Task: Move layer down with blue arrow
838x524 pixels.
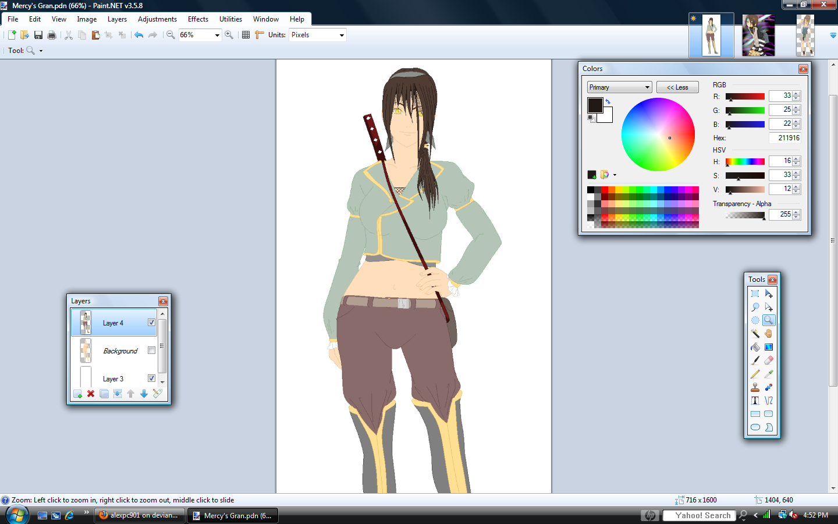Action: pyautogui.click(x=144, y=394)
